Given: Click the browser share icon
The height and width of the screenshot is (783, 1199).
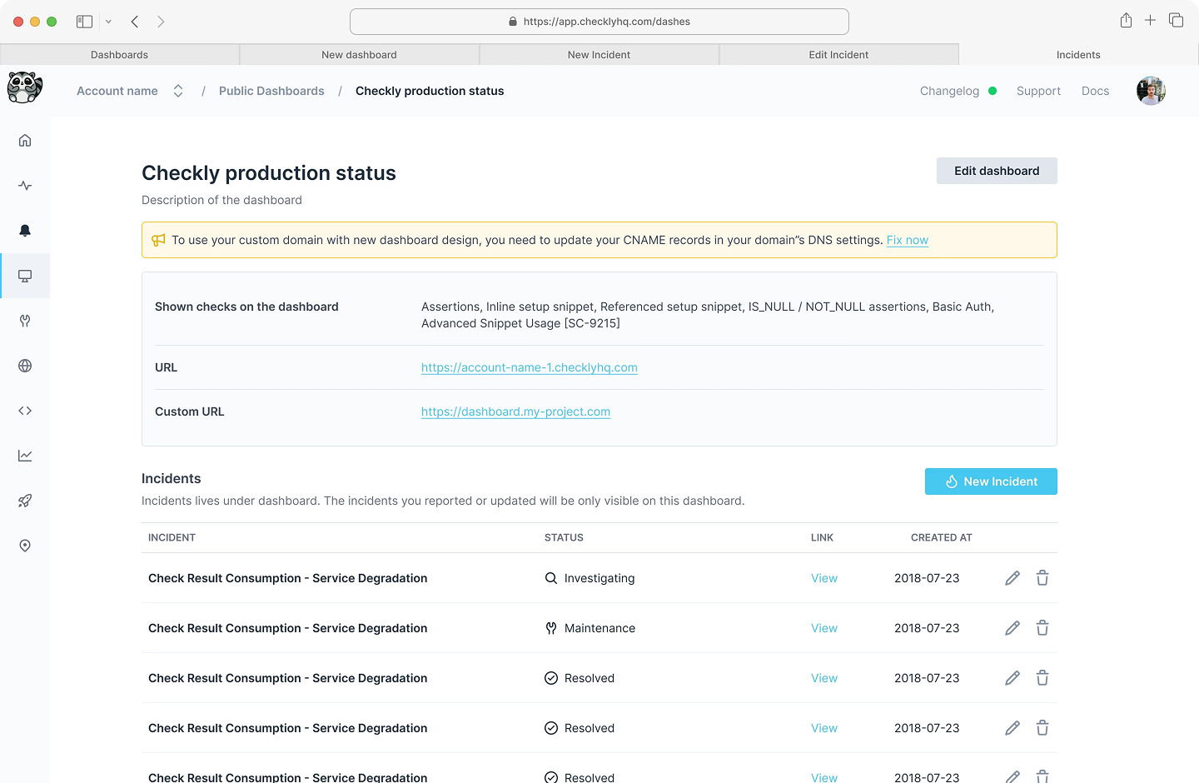Looking at the screenshot, I should click(x=1126, y=21).
